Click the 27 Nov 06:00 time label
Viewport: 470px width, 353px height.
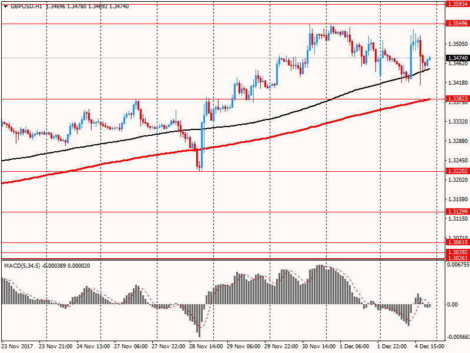coord(131,347)
